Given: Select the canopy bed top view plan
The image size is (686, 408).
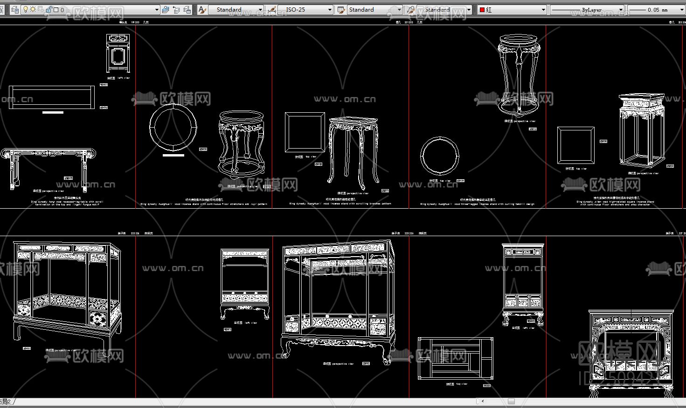Looking at the screenshot, I should point(456,359).
